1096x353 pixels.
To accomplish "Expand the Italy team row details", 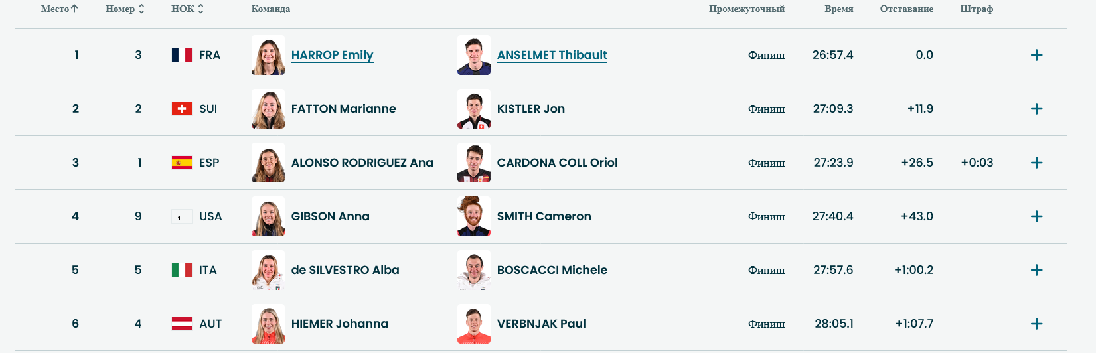I will coord(1036,270).
